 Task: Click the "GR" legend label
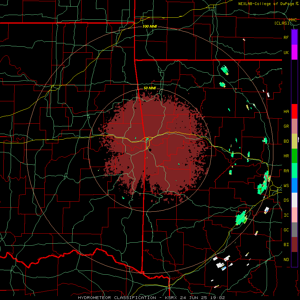[286, 126]
